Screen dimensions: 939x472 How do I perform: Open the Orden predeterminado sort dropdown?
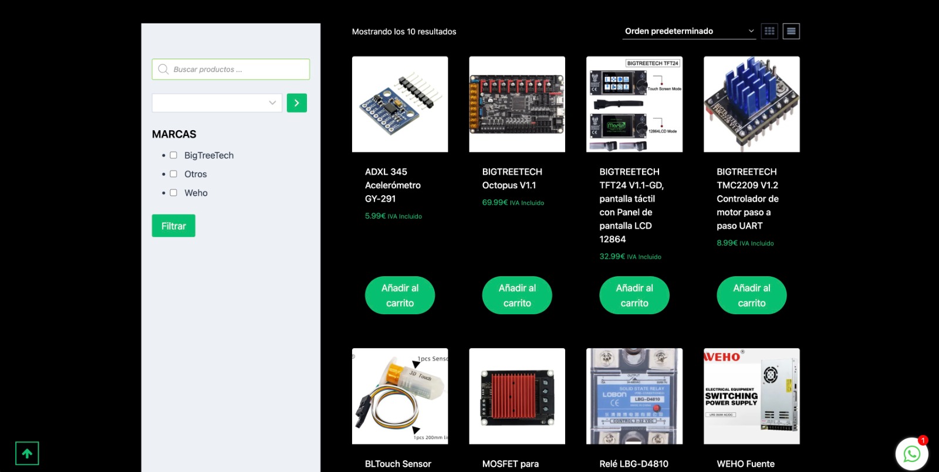click(689, 31)
